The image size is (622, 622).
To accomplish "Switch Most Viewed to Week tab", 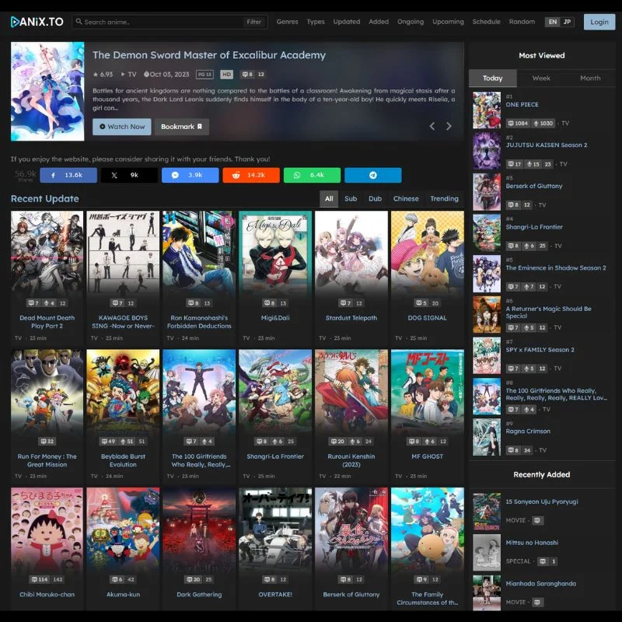I will coord(541,79).
